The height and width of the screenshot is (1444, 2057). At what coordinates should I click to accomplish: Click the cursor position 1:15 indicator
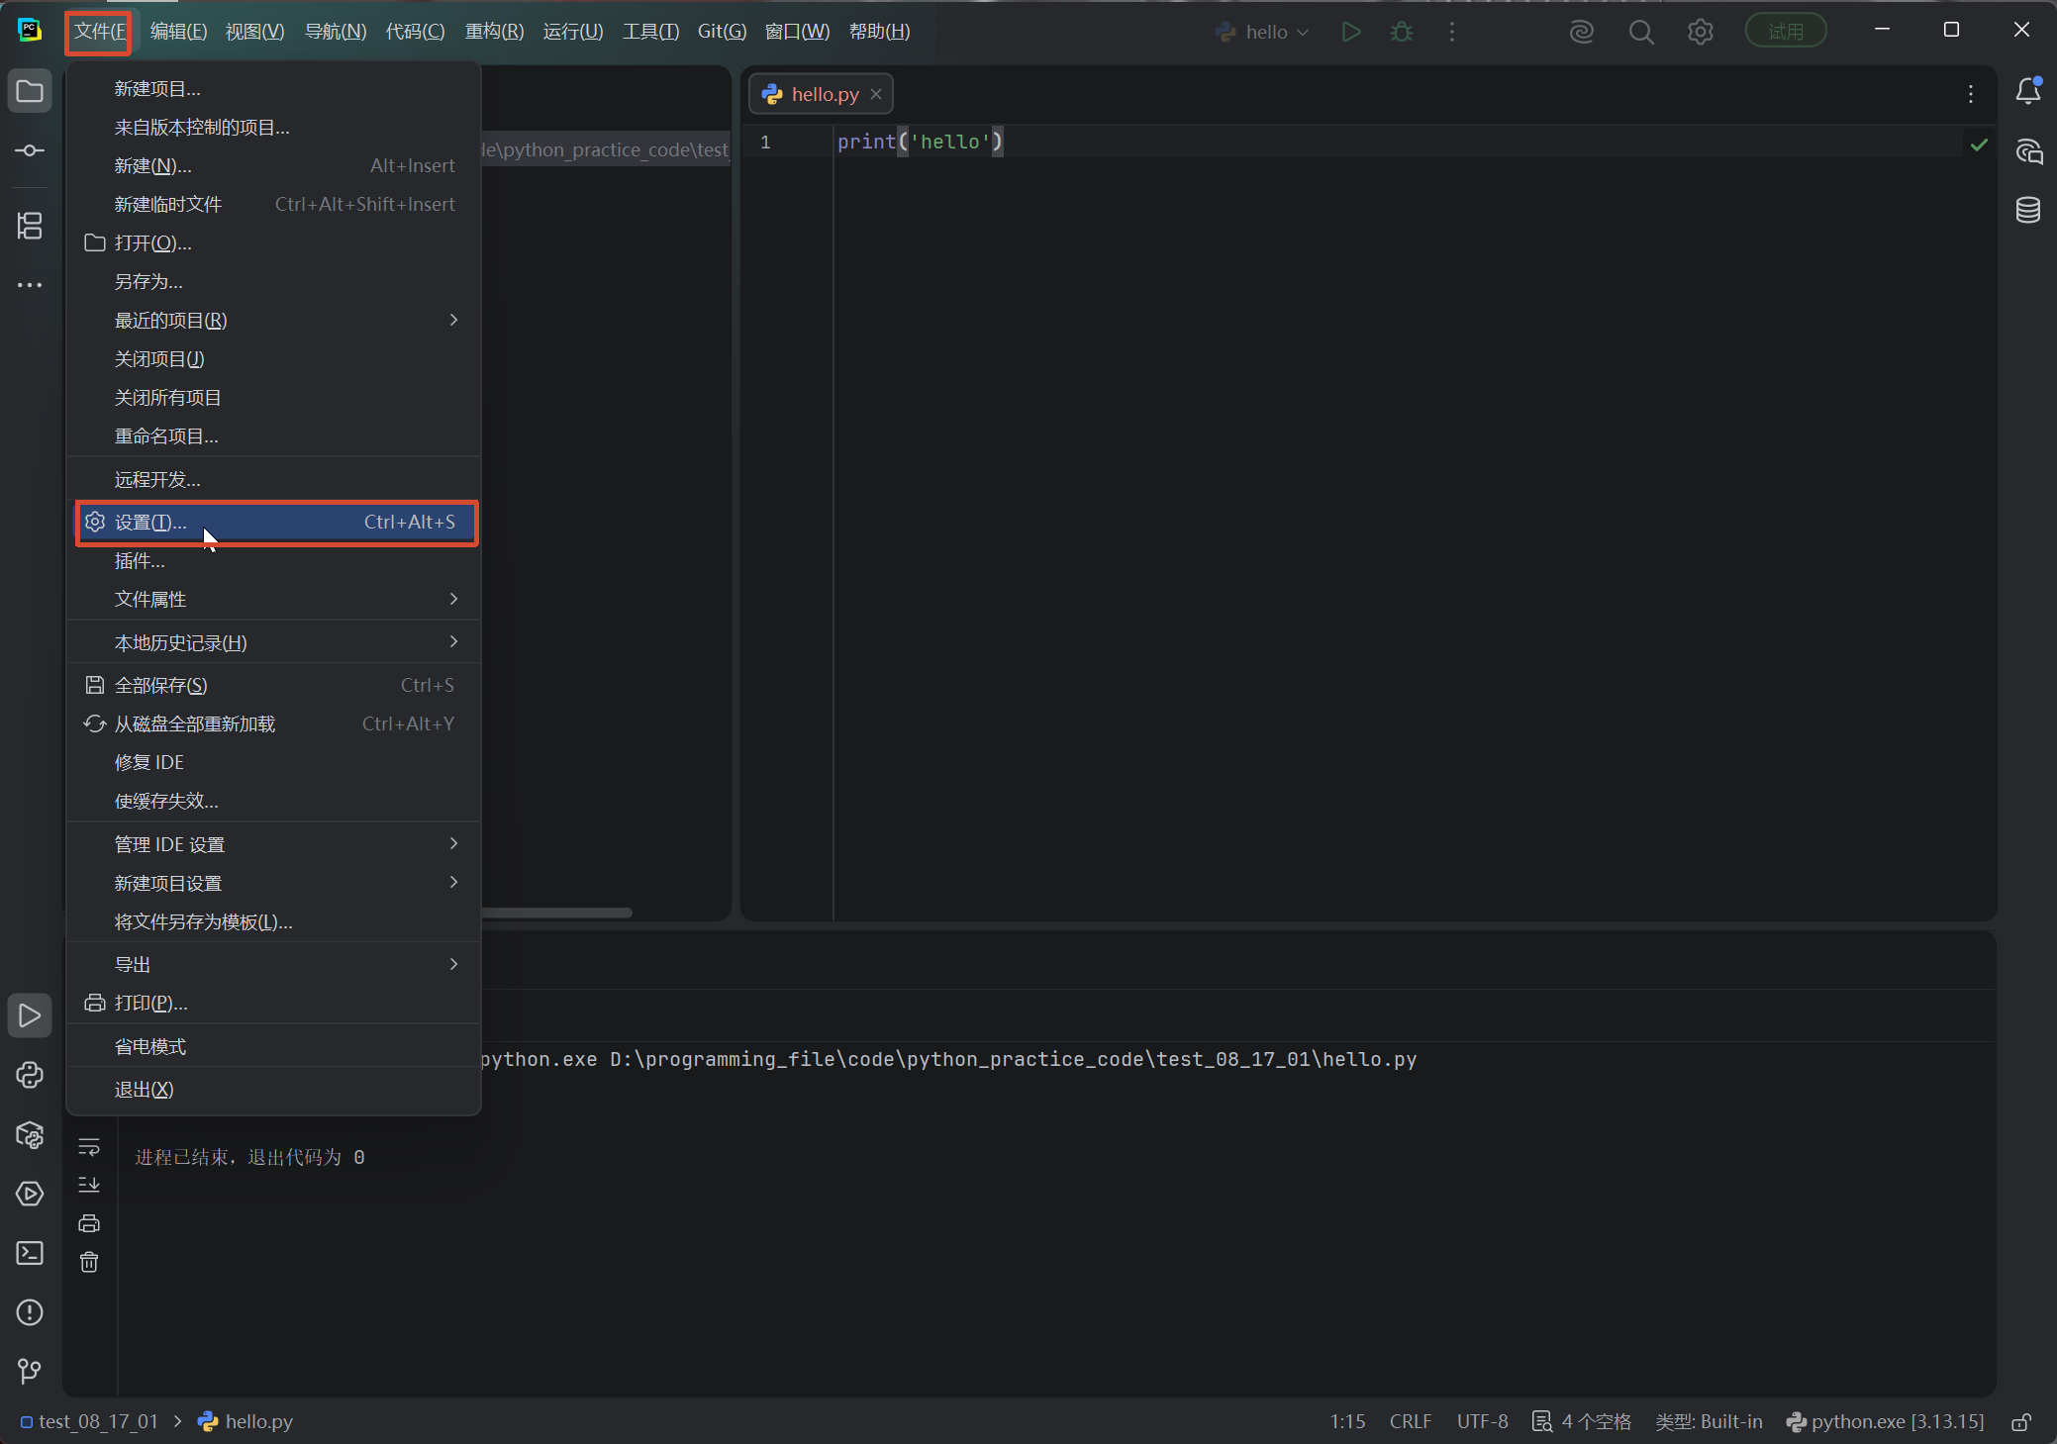1347,1421
